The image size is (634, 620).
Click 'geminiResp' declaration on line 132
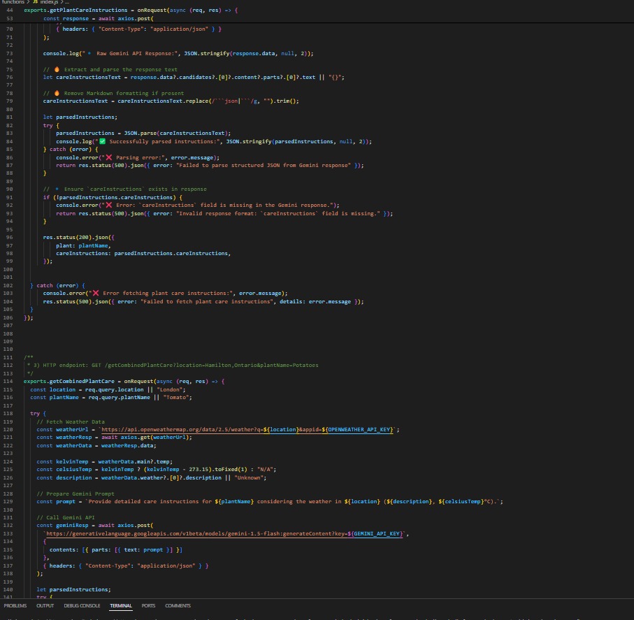(72, 526)
